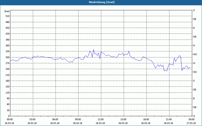Select the 06:00 time label
Viewport: 202px width, 126px height.
click(x=55, y=119)
